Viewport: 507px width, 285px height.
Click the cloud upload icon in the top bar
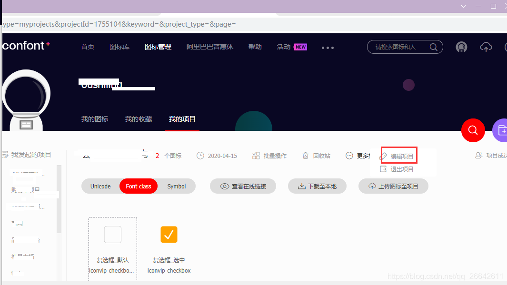coord(486,47)
